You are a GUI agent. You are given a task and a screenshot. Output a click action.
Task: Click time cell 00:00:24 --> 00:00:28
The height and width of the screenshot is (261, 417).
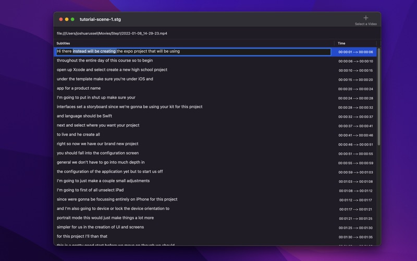click(x=355, y=98)
